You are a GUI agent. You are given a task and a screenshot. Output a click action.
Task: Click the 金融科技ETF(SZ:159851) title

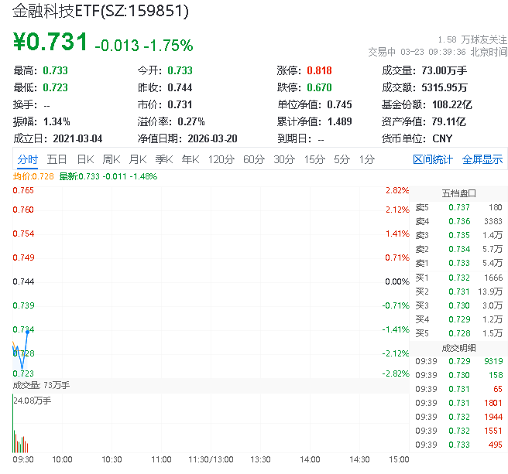[x=101, y=12]
